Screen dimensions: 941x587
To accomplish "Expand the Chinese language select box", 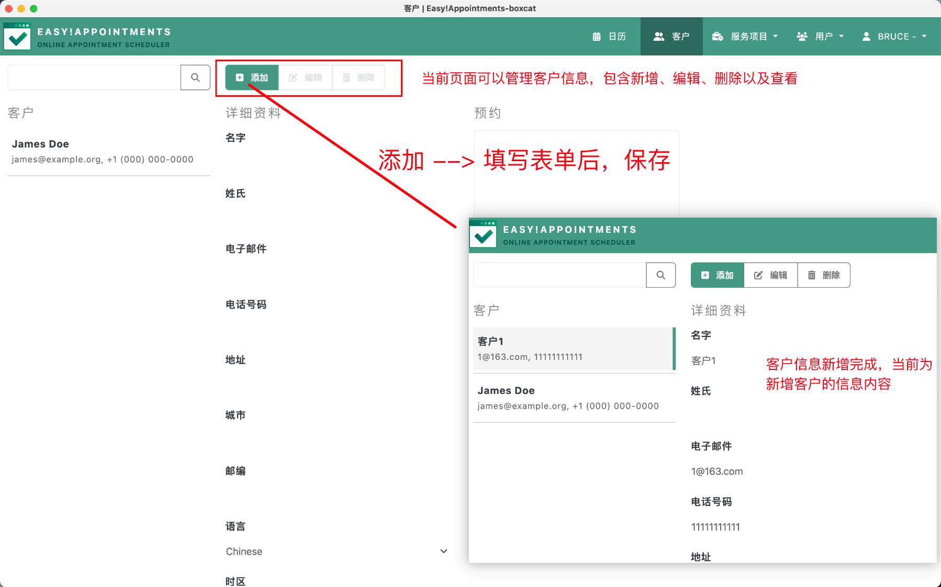I will click(337, 551).
